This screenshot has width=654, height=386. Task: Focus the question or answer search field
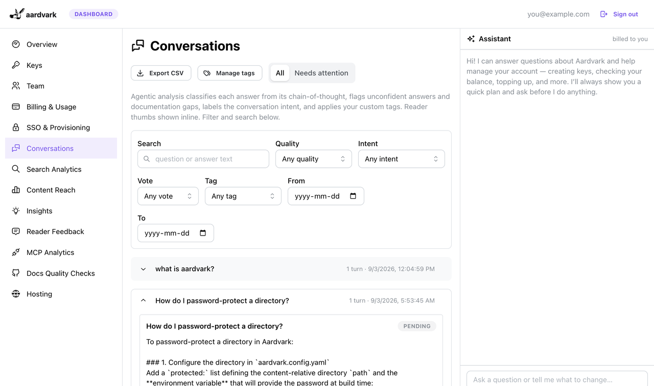pyautogui.click(x=203, y=159)
